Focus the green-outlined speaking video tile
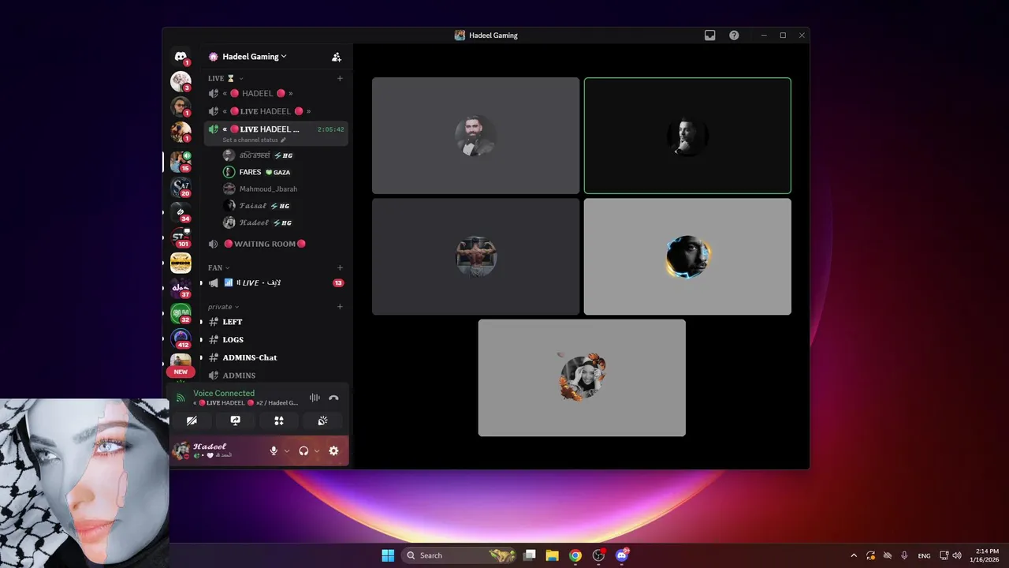Screen dimensions: 1009x568 pyautogui.click(x=687, y=136)
